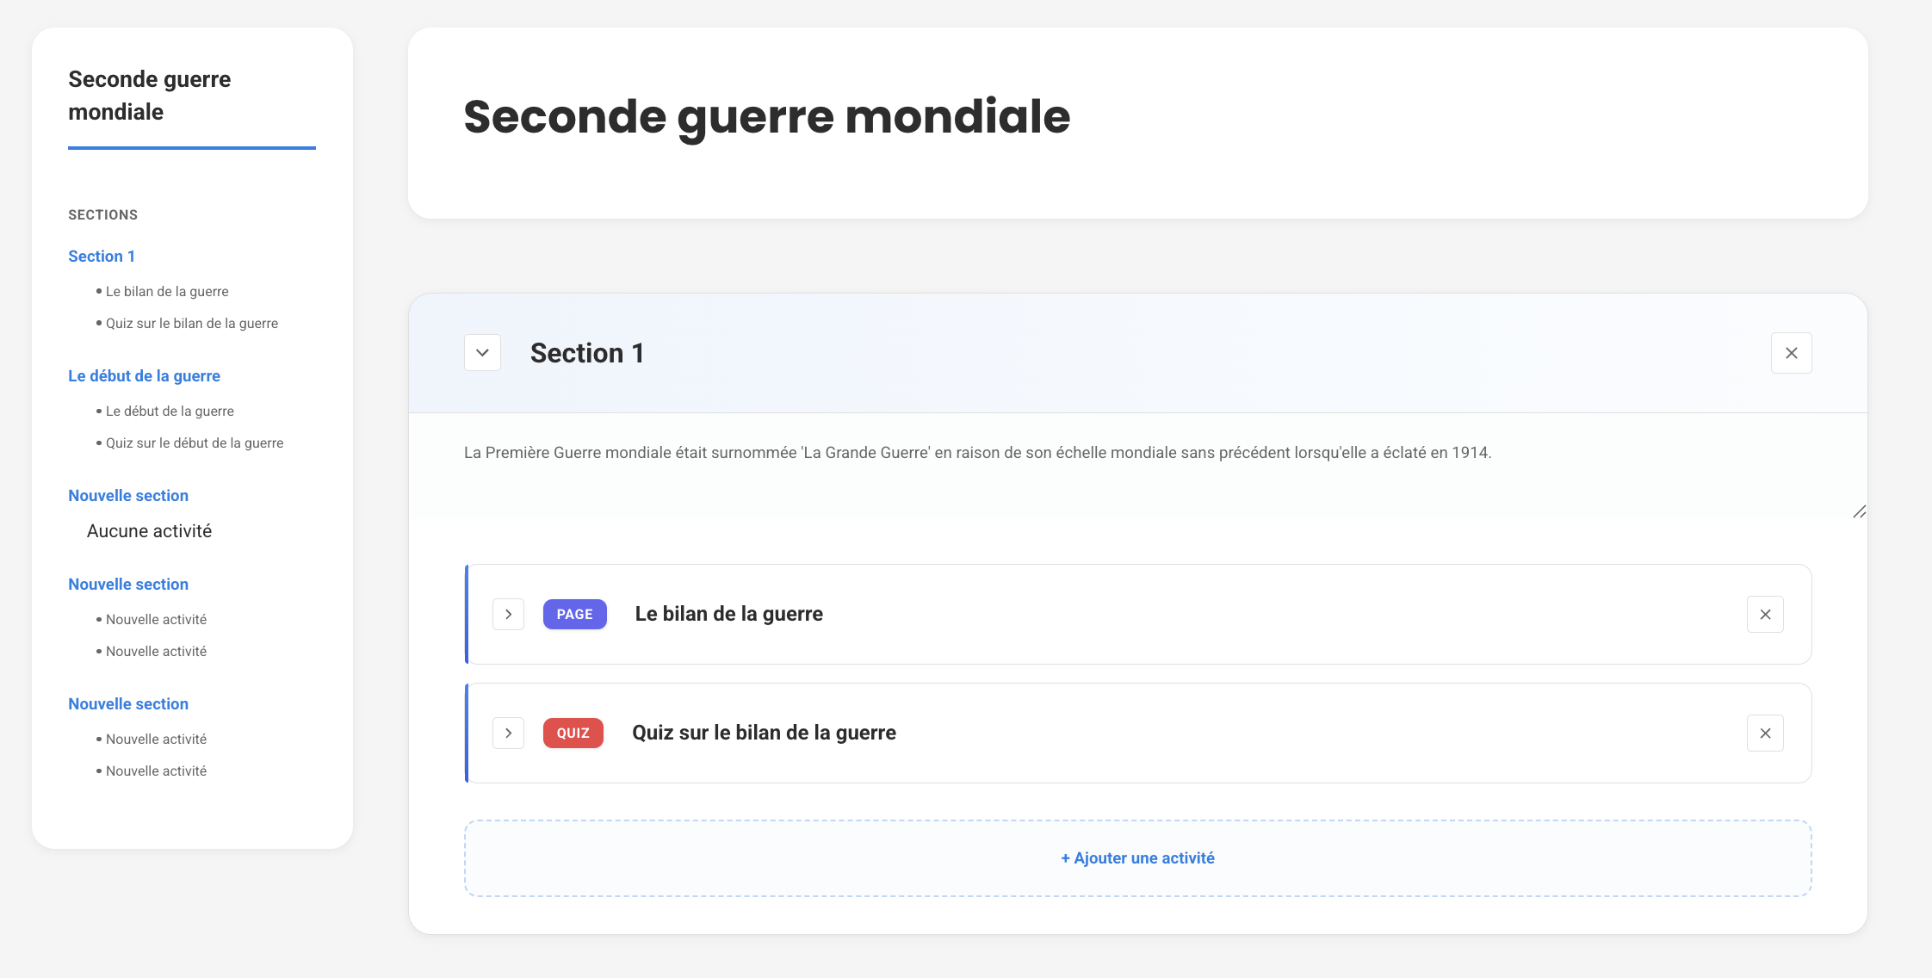Expand the 'Quiz sur le bilan' activity
Viewport: 1932px width, 978px height.
[508, 733]
